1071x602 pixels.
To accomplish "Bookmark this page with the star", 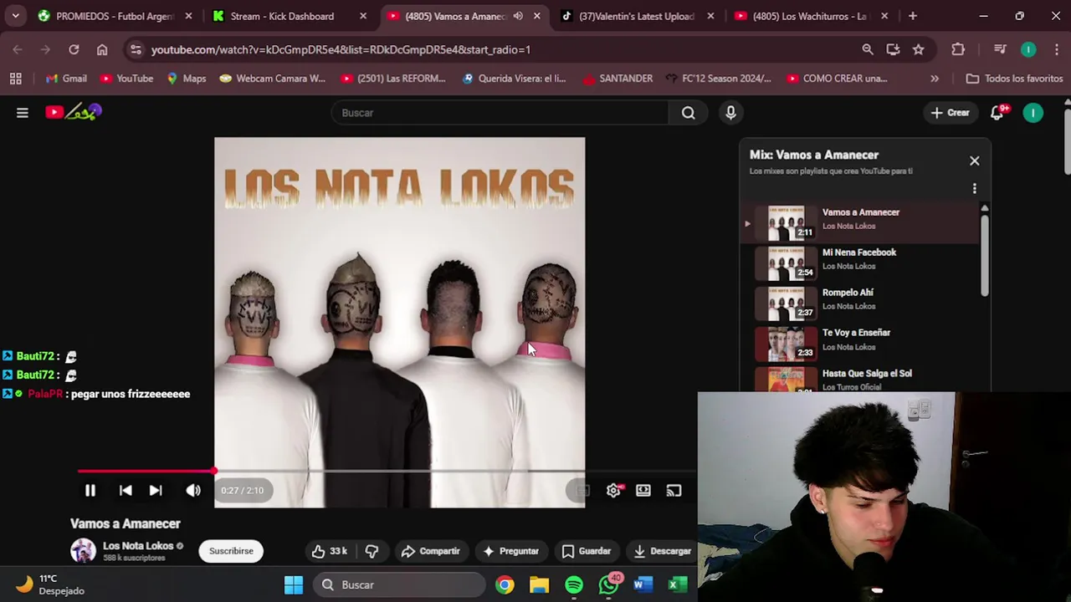I will pos(918,49).
